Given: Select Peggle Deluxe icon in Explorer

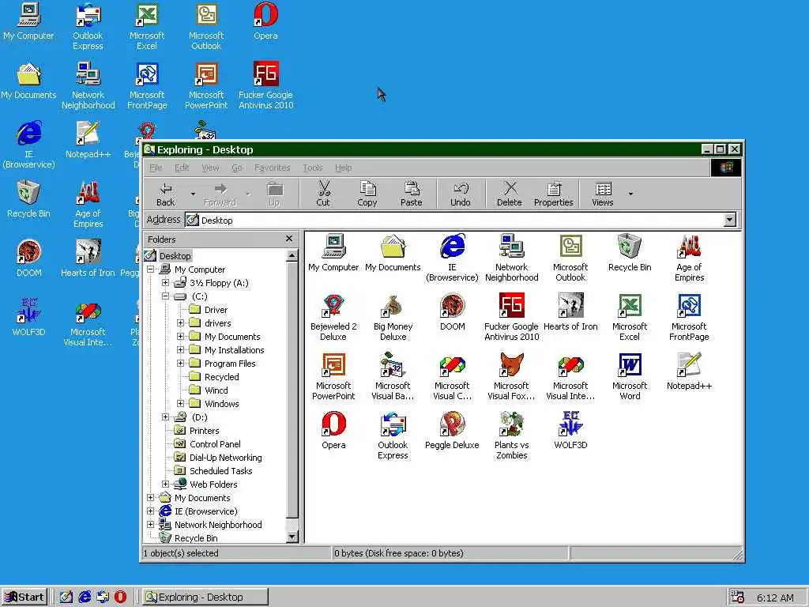Looking at the screenshot, I should tap(452, 431).
